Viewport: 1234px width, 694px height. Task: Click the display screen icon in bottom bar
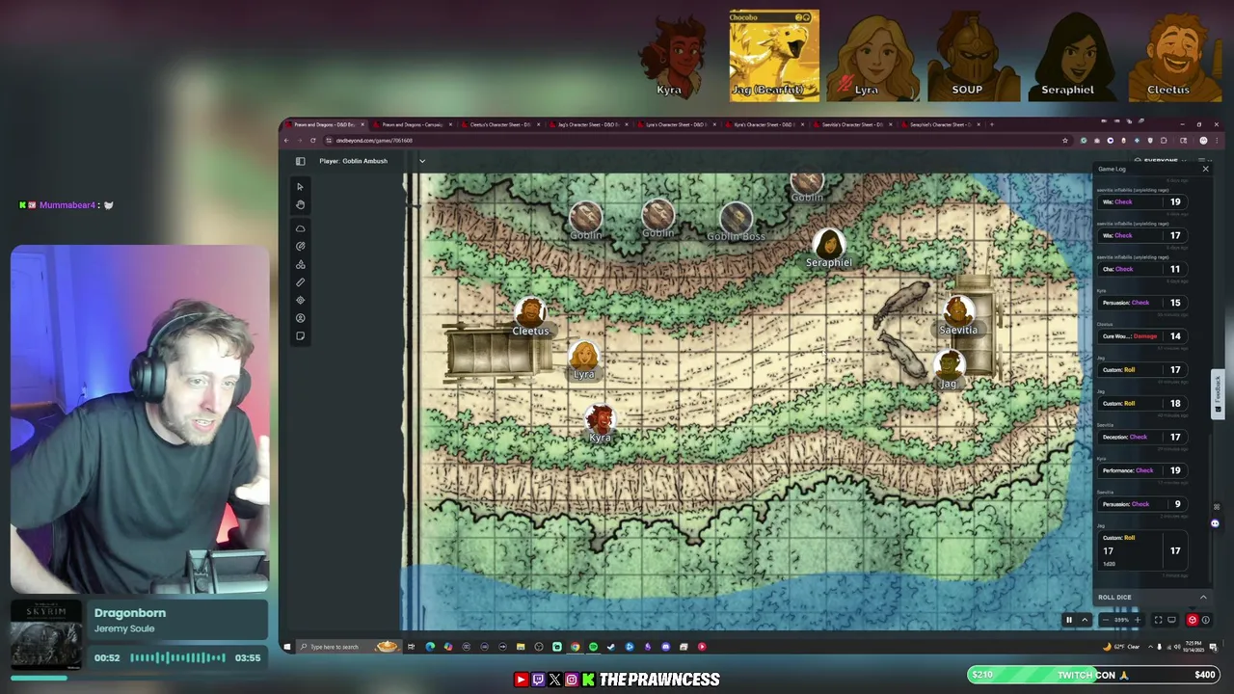[1171, 620]
